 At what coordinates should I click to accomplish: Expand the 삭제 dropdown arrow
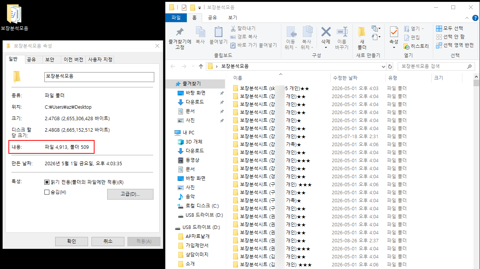[326, 47]
